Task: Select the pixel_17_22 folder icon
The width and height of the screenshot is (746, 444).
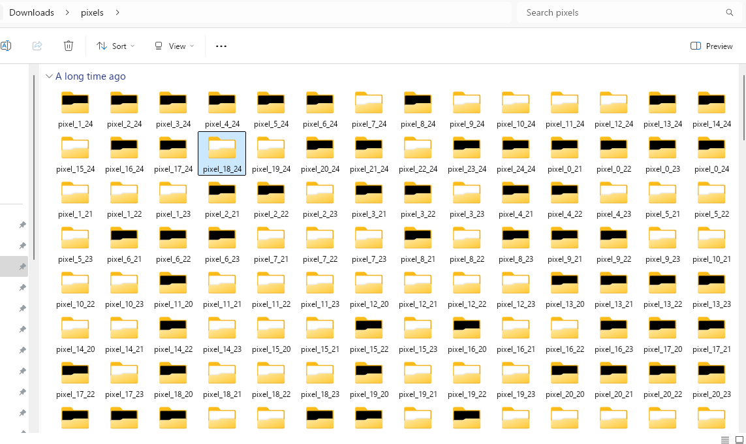Action: point(75,373)
